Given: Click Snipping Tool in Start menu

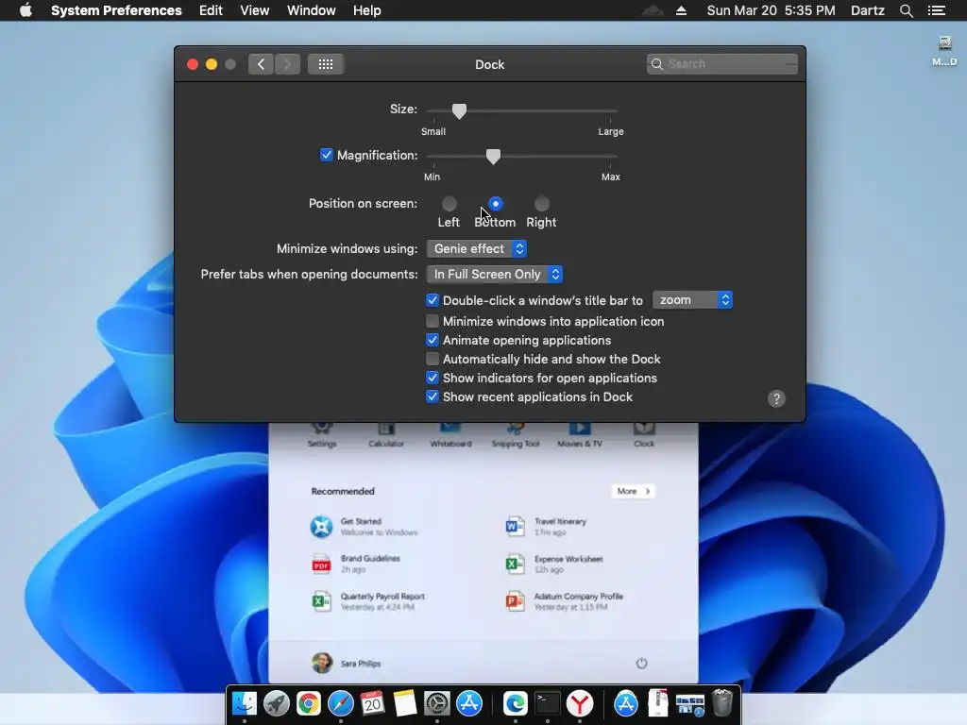Looking at the screenshot, I should tap(515, 435).
